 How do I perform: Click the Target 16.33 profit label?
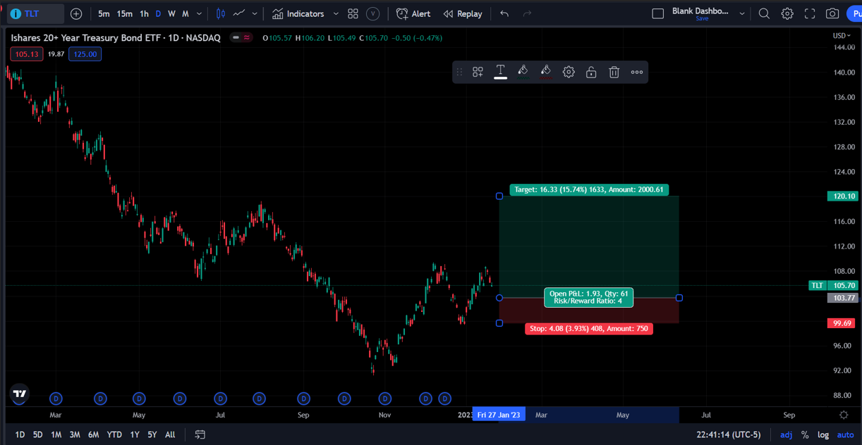pos(589,190)
